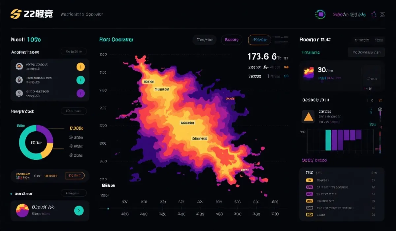Screen dimensions: 396x231
Task: Click the rightmost rectangular icon in header
Action: click(x=382, y=14)
